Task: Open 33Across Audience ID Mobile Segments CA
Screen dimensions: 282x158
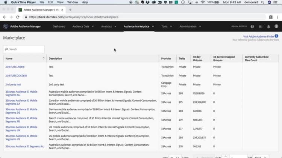Action: click(21, 102)
